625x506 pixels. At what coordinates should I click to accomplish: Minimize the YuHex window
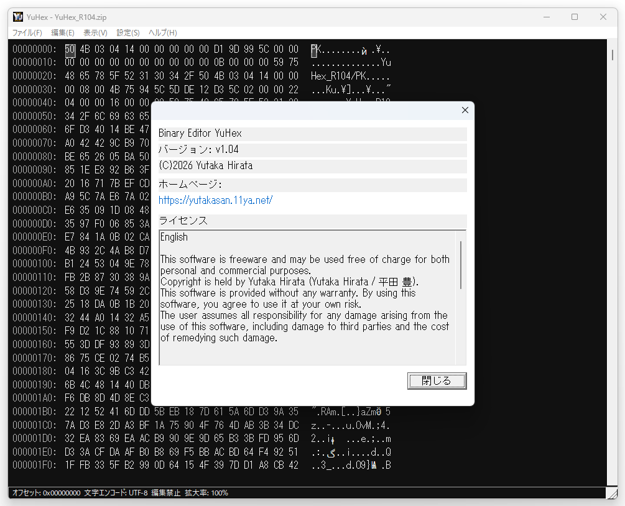[x=547, y=17]
